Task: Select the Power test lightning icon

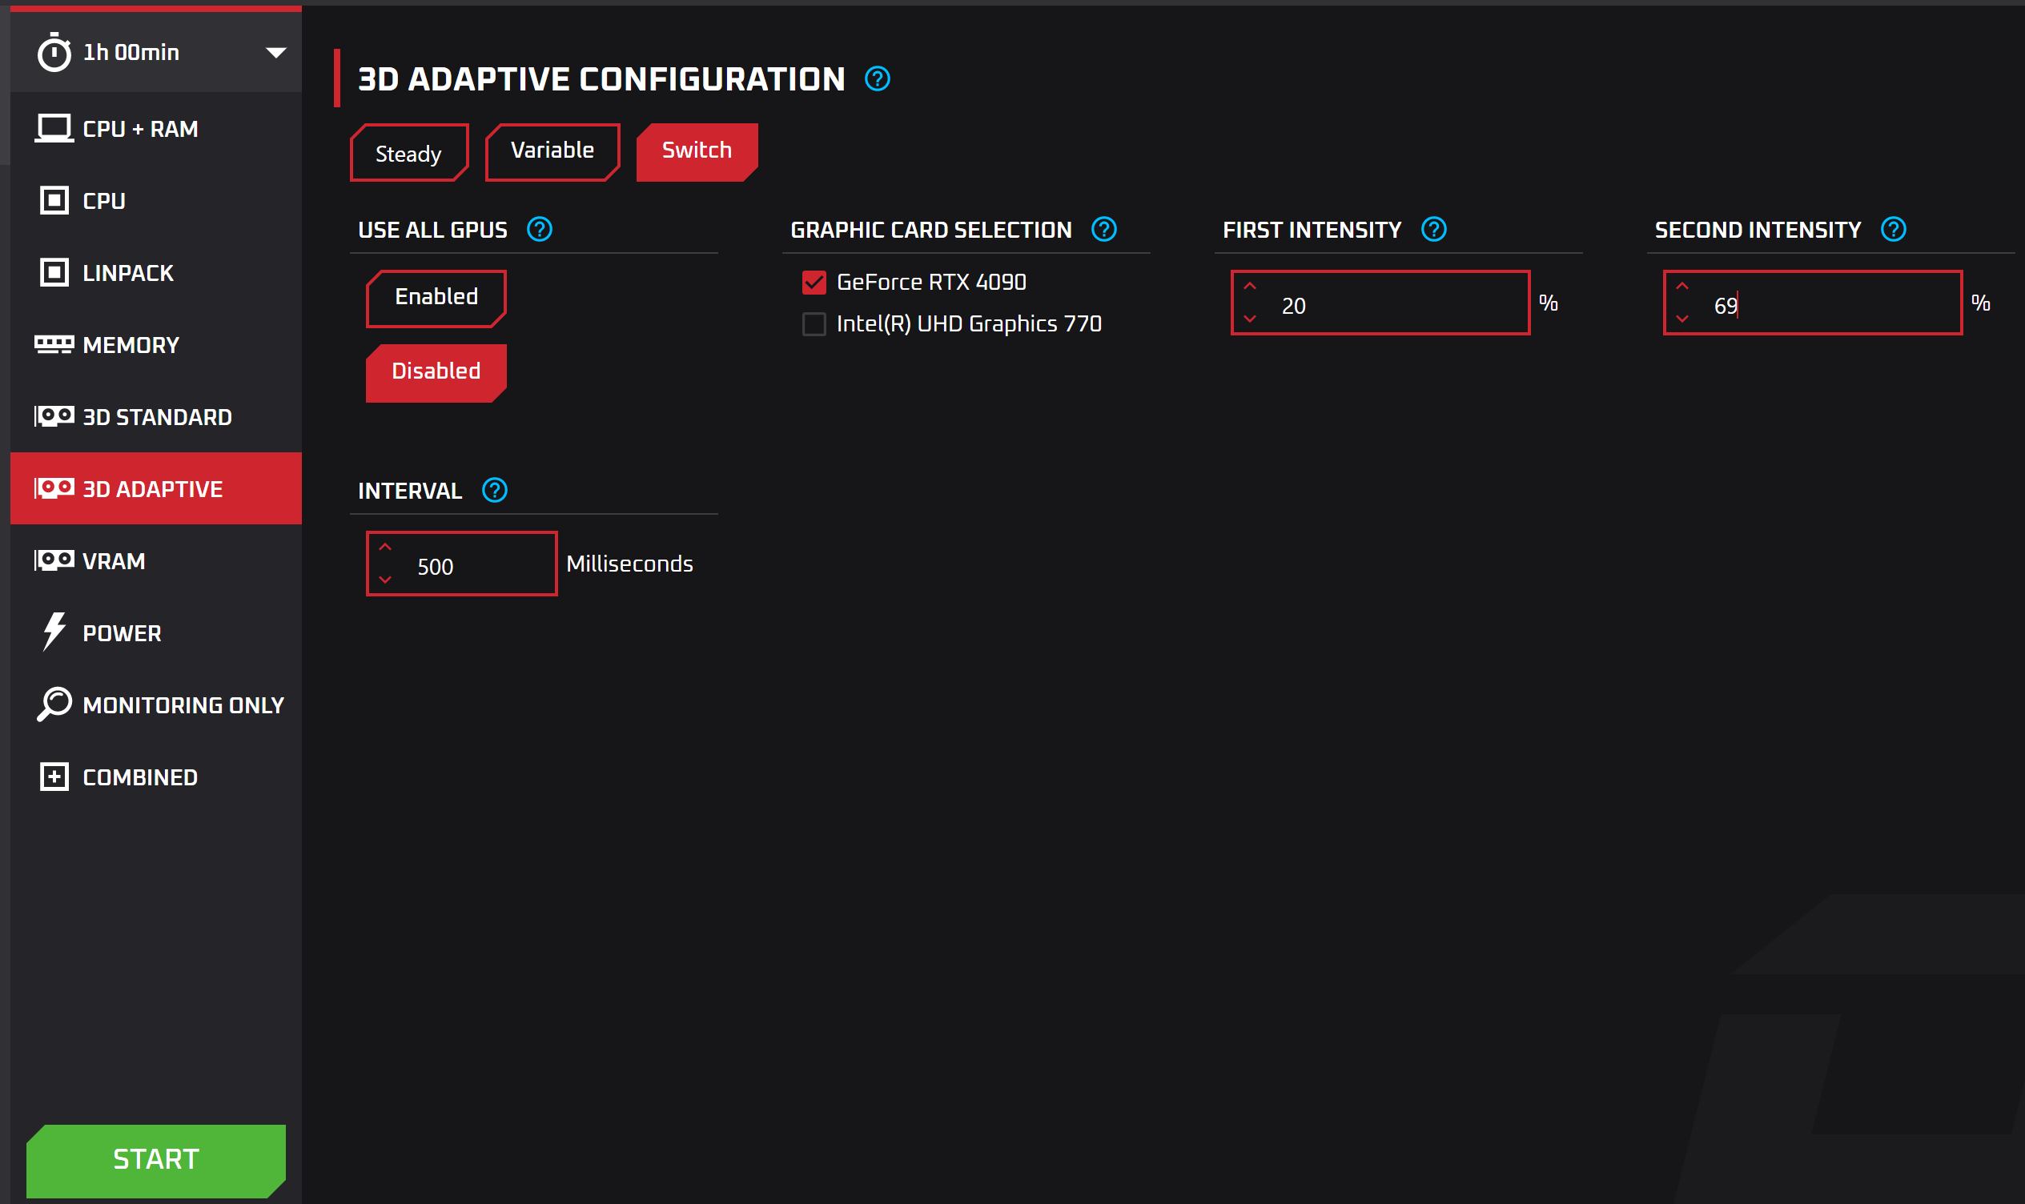Action: 54,632
